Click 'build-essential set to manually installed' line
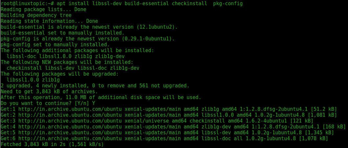This screenshot has height=148, width=348. [x=63, y=33]
